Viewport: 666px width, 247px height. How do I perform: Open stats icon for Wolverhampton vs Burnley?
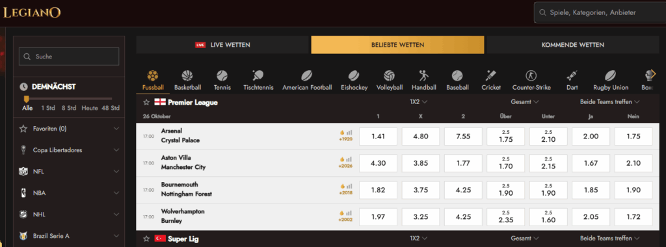pos(349,213)
